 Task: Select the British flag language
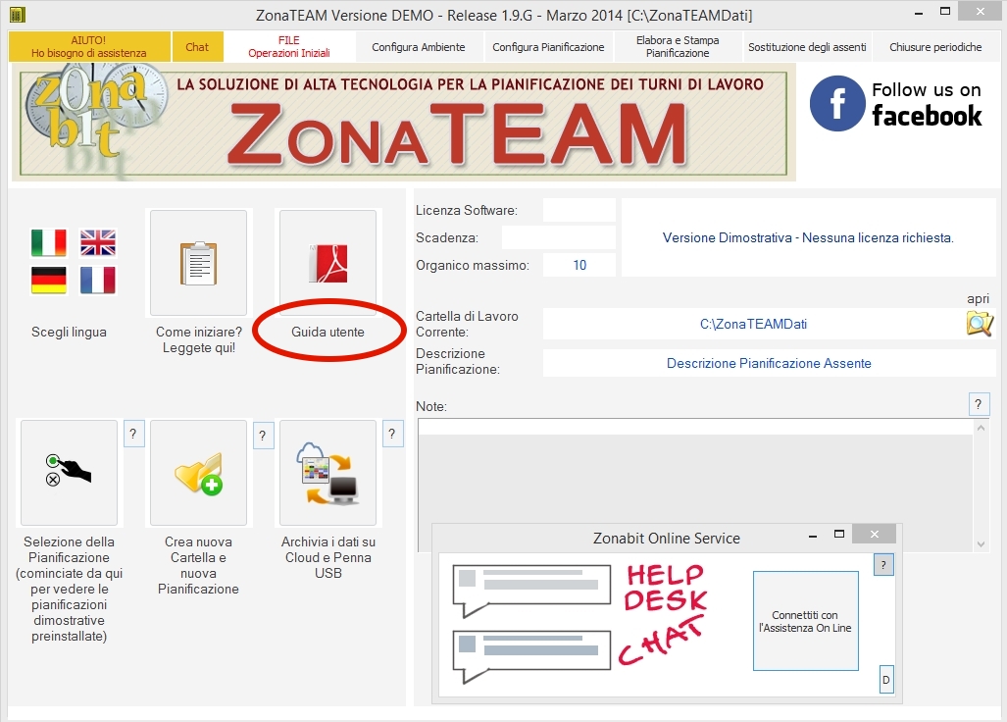98,243
